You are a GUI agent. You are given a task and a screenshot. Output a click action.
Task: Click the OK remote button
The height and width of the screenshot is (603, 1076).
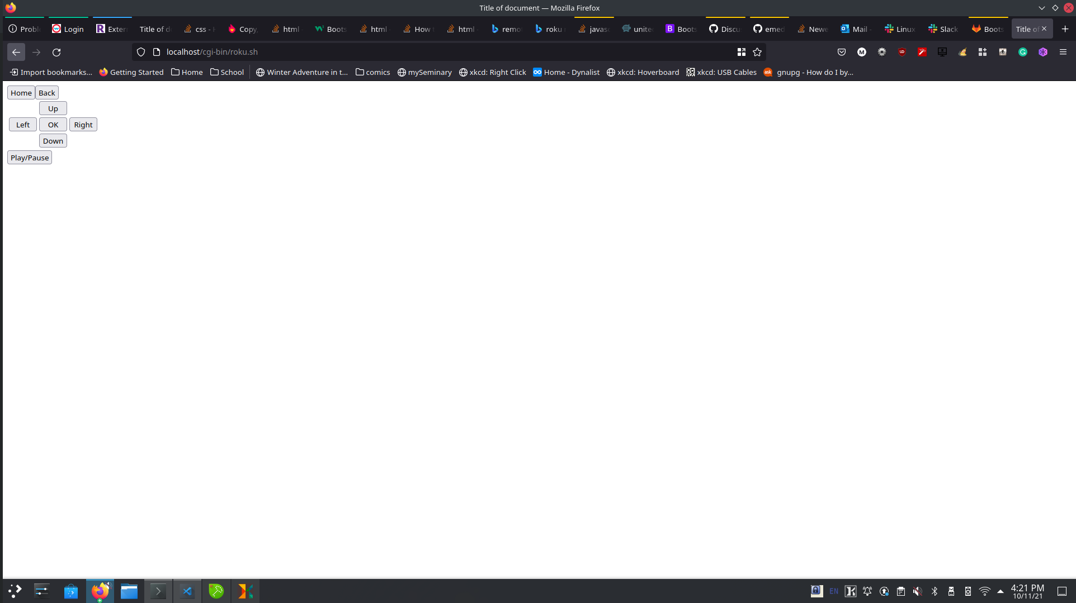53,125
